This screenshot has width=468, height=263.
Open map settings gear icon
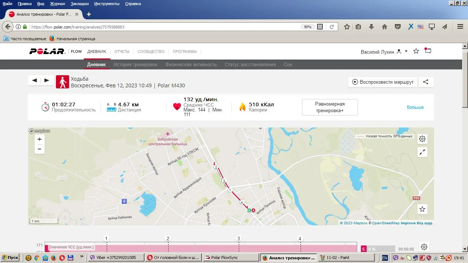422,139
